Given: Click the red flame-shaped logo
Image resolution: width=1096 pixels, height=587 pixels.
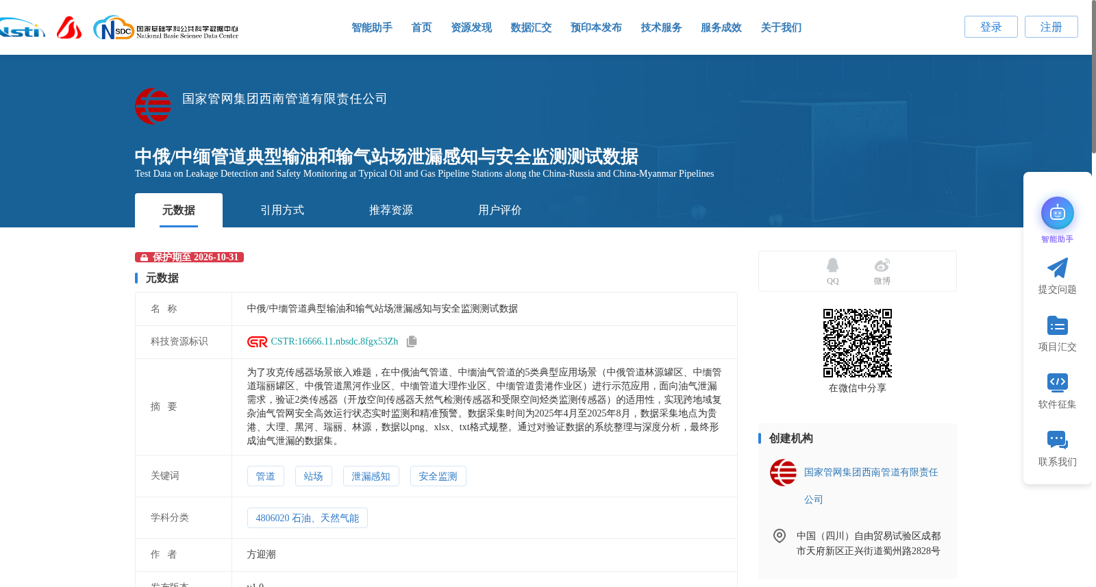Looking at the screenshot, I should (69, 27).
